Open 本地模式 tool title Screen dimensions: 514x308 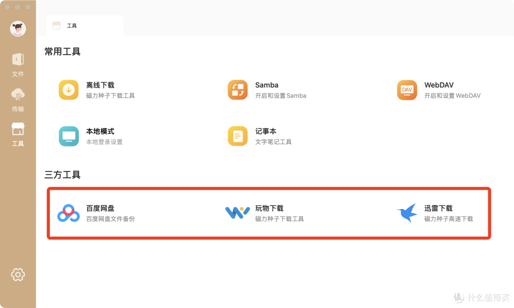coord(100,131)
